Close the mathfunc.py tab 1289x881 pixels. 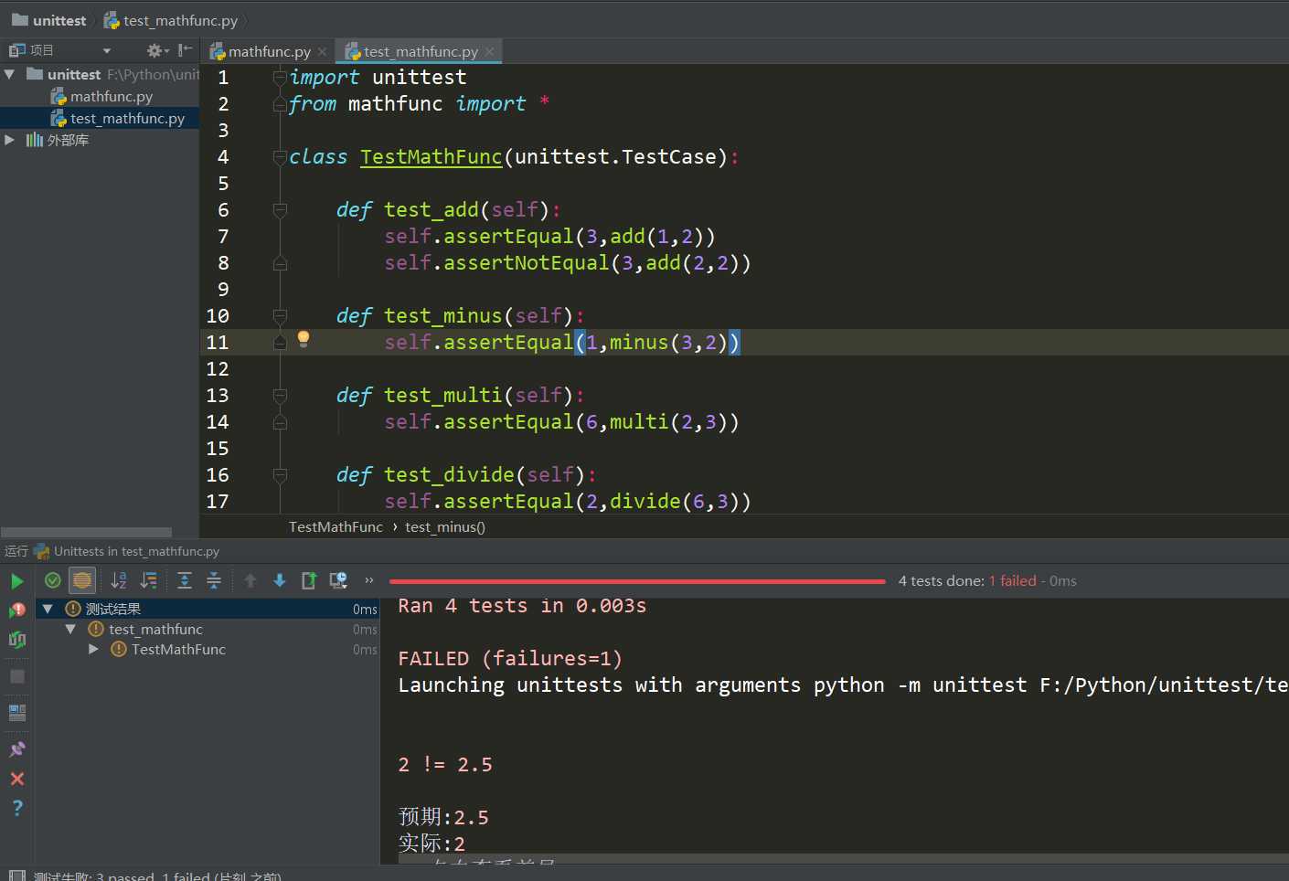coord(322,52)
